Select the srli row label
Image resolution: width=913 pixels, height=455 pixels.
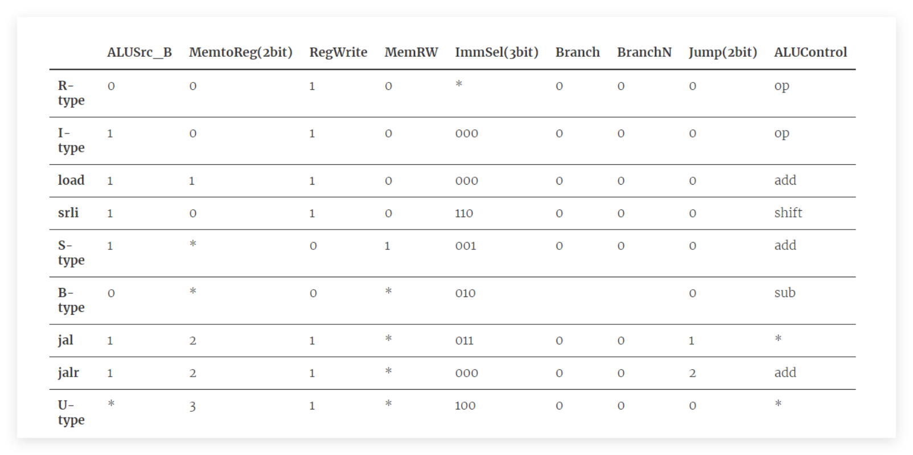click(x=68, y=212)
